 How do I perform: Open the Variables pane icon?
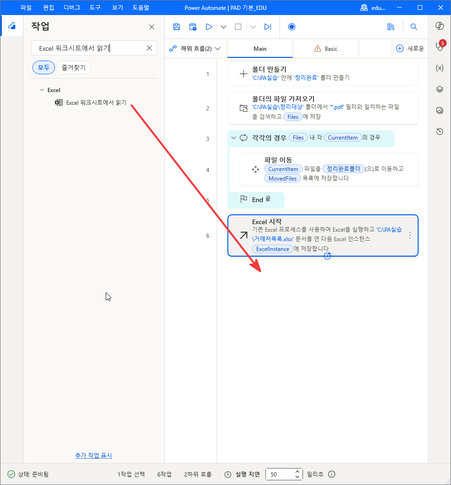click(x=440, y=68)
